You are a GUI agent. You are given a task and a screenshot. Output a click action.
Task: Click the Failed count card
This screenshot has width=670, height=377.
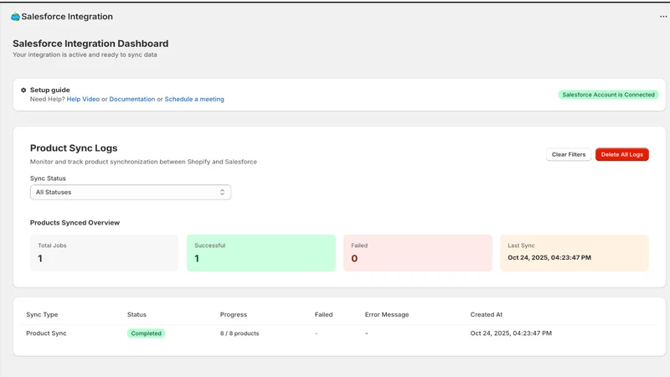point(418,253)
